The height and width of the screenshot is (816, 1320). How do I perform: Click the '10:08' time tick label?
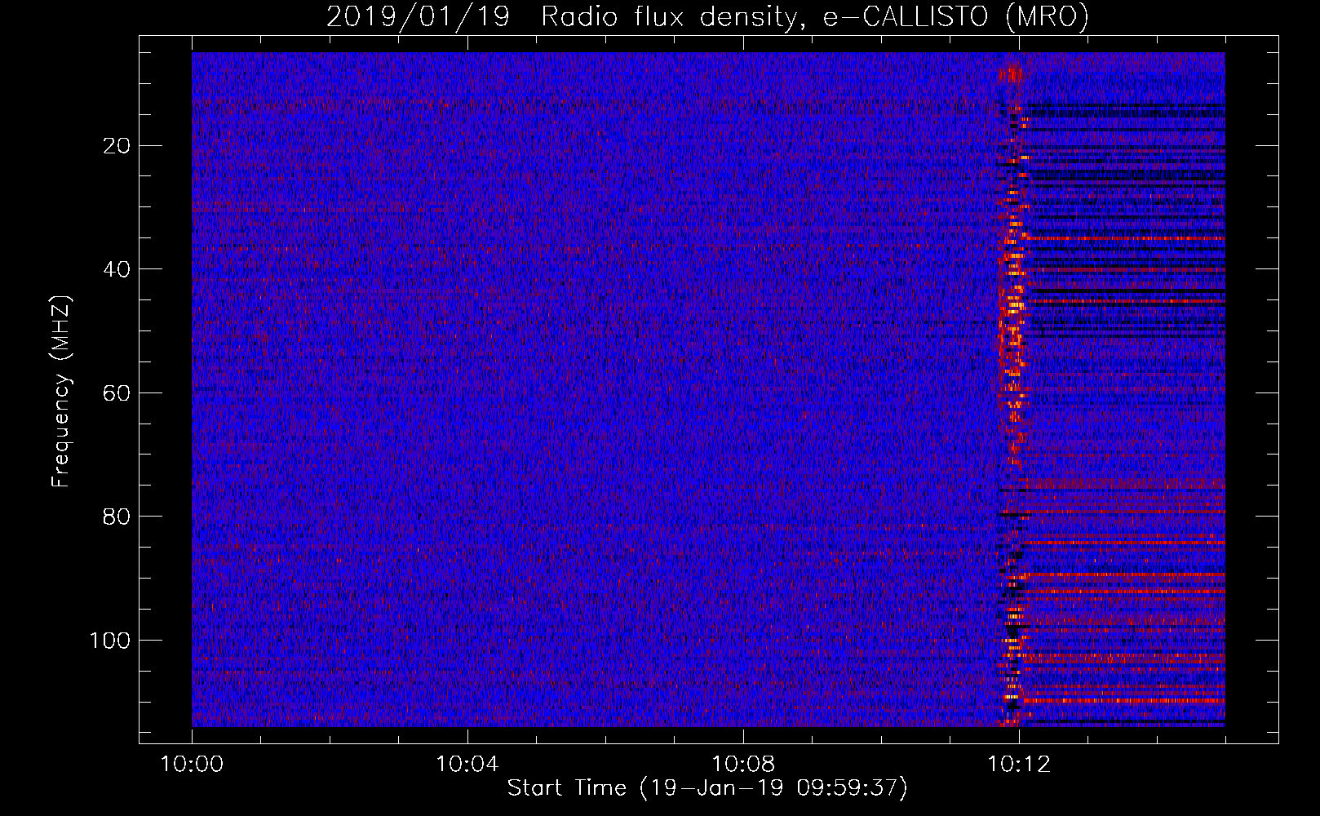click(x=743, y=765)
